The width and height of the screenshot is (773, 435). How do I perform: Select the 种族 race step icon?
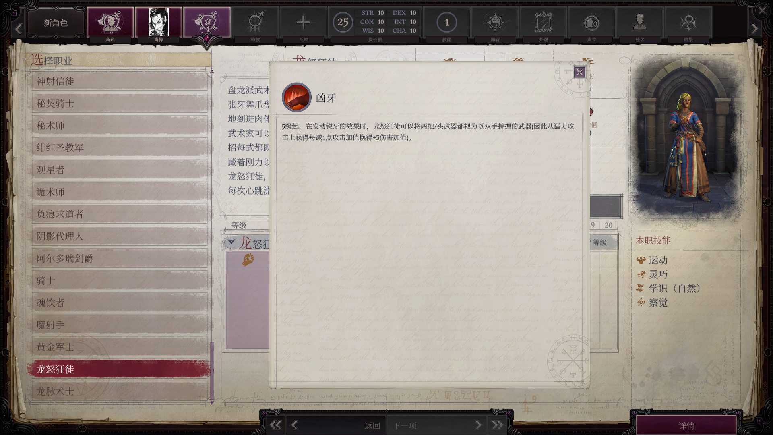255,22
